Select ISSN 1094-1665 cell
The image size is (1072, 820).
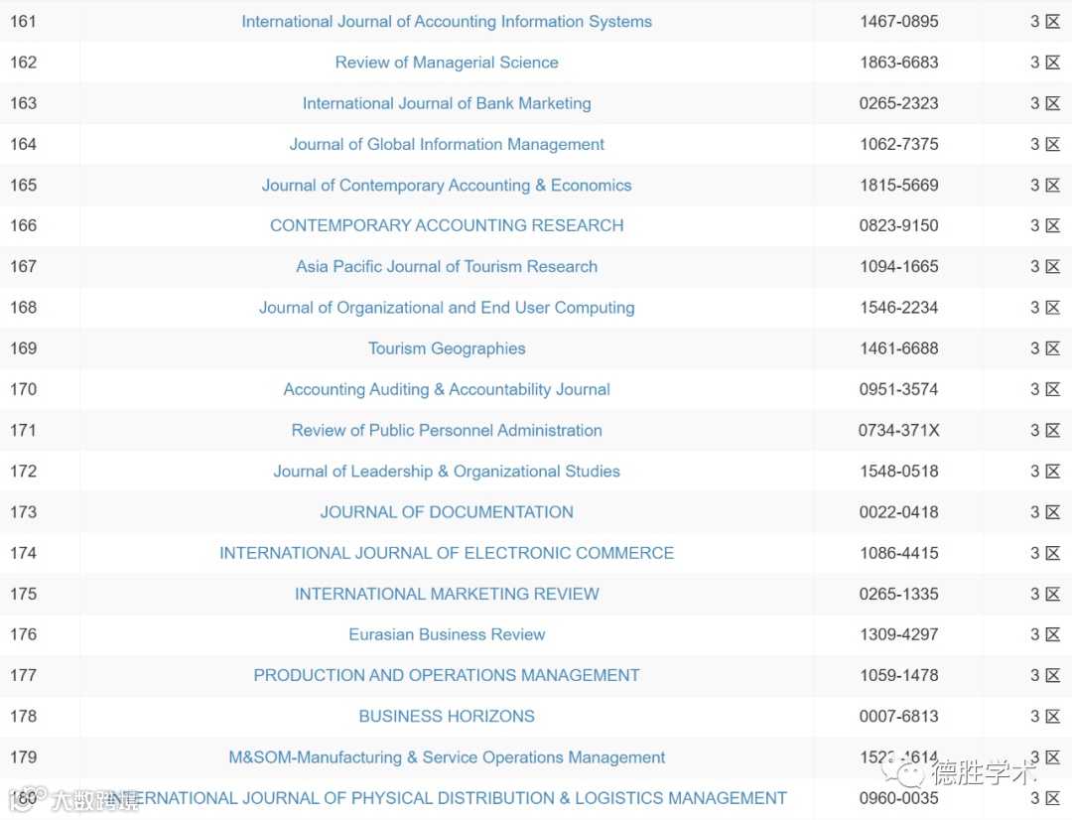pos(899,267)
